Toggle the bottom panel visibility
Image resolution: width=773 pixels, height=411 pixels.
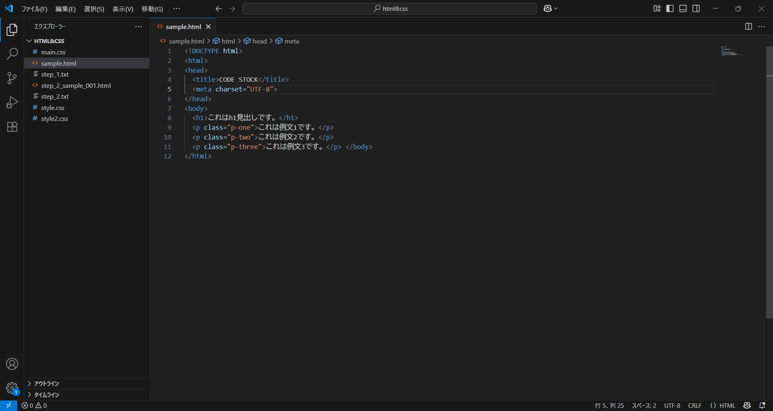click(x=683, y=9)
